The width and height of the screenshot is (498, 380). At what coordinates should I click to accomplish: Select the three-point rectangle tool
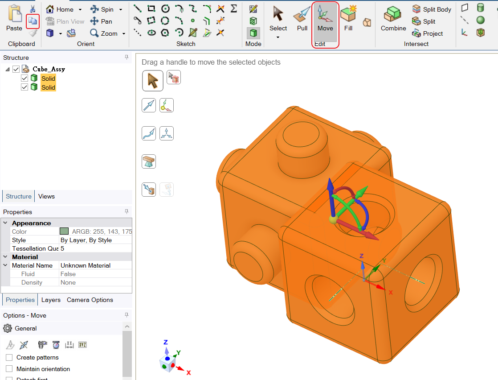[x=151, y=21]
